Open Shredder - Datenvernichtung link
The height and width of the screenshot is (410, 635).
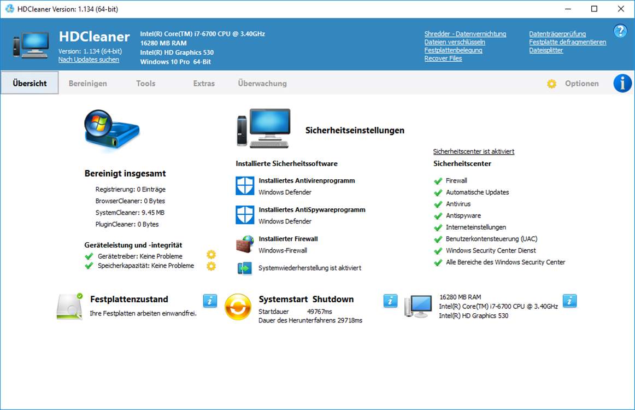click(465, 34)
